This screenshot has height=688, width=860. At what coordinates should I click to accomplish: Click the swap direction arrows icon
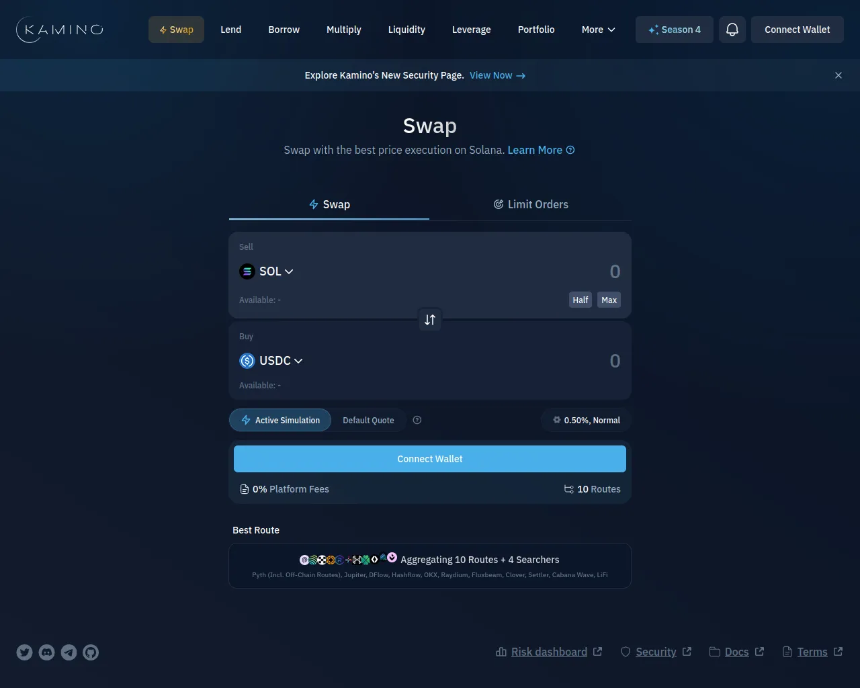(430, 320)
